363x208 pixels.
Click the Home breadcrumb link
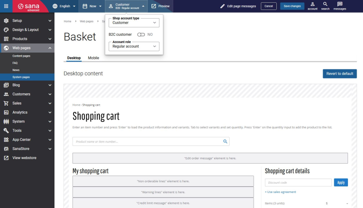pyautogui.click(x=68, y=21)
